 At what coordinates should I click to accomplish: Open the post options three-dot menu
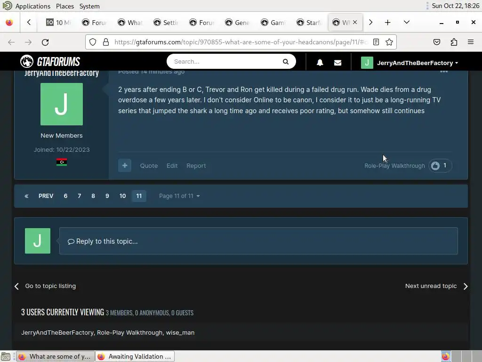pos(443,72)
